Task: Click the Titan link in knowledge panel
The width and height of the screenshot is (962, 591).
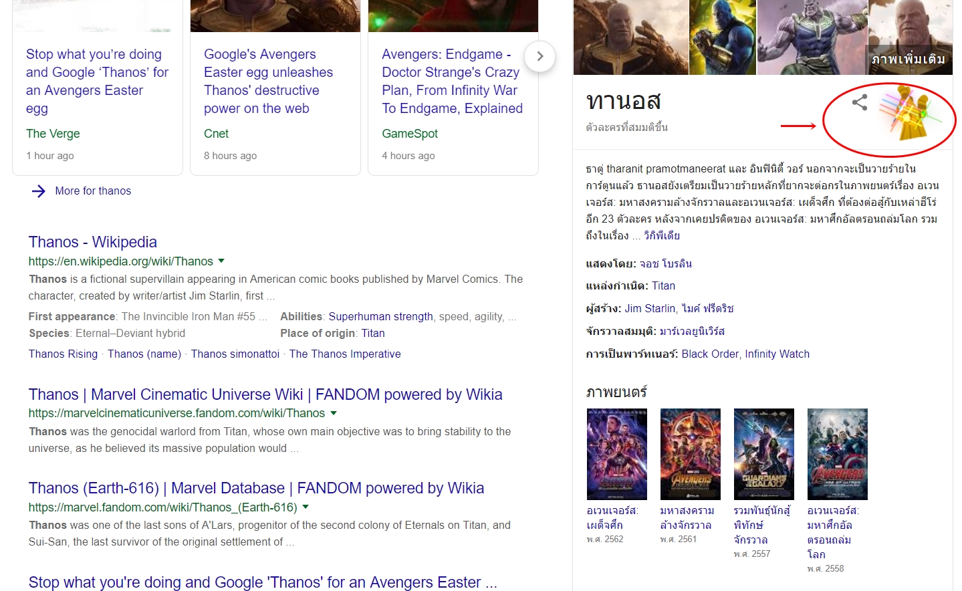Action: coord(664,285)
